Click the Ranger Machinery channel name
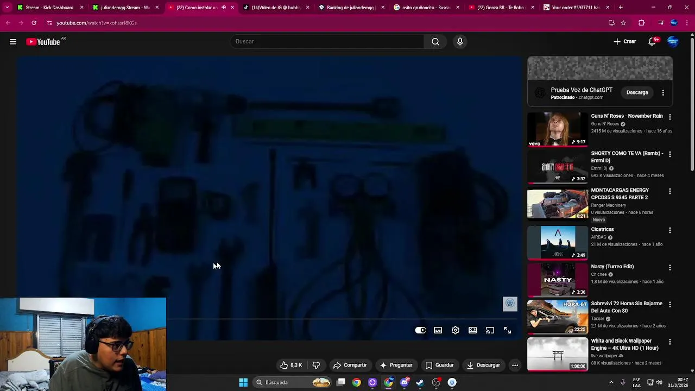Image resolution: width=695 pixels, height=391 pixels. click(x=609, y=205)
